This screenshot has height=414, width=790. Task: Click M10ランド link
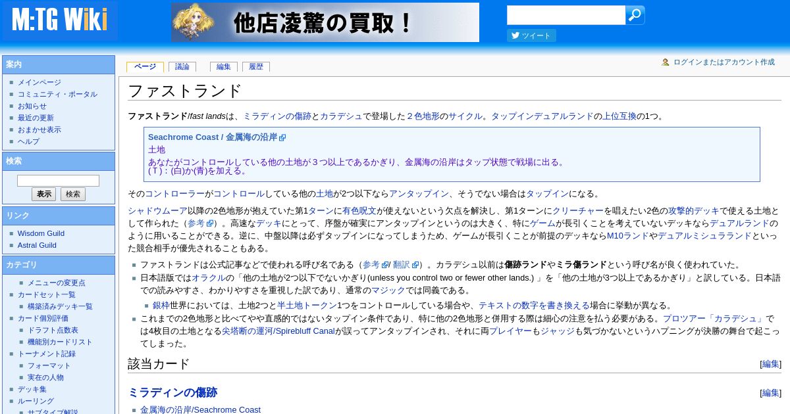coord(627,236)
